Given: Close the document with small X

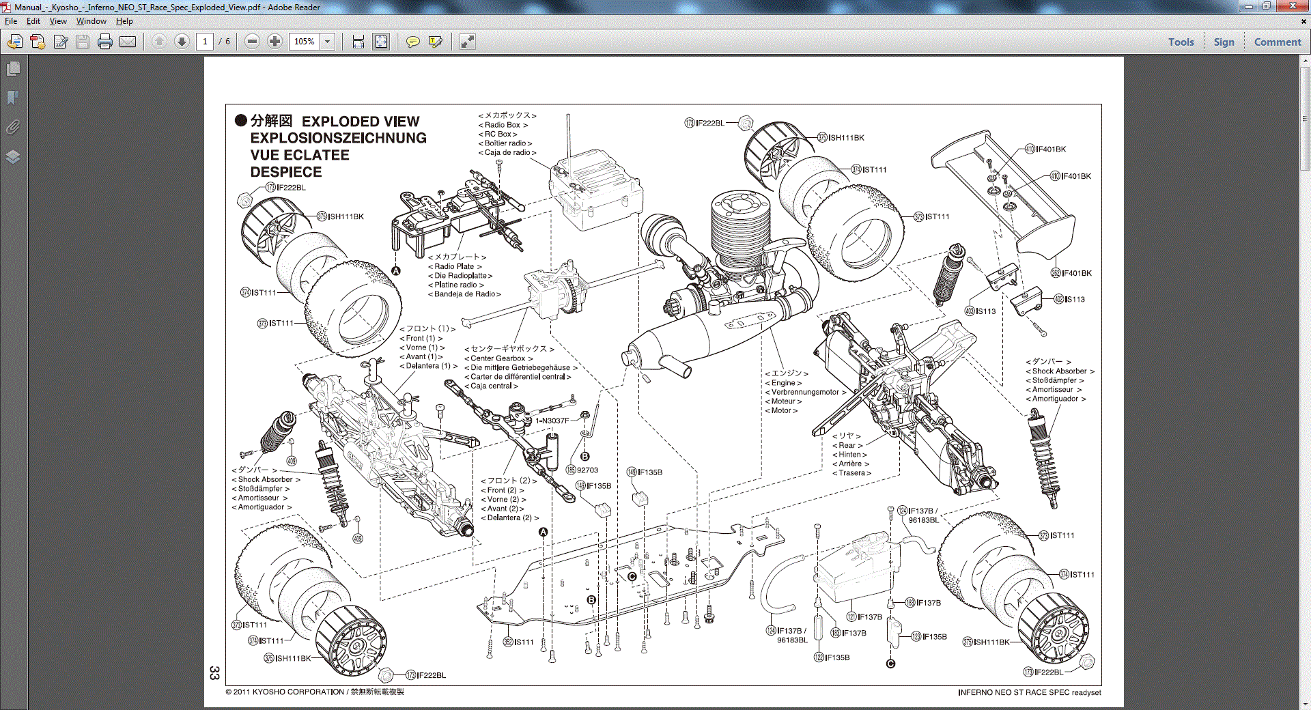Looking at the screenshot, I should click(1303, 21).
